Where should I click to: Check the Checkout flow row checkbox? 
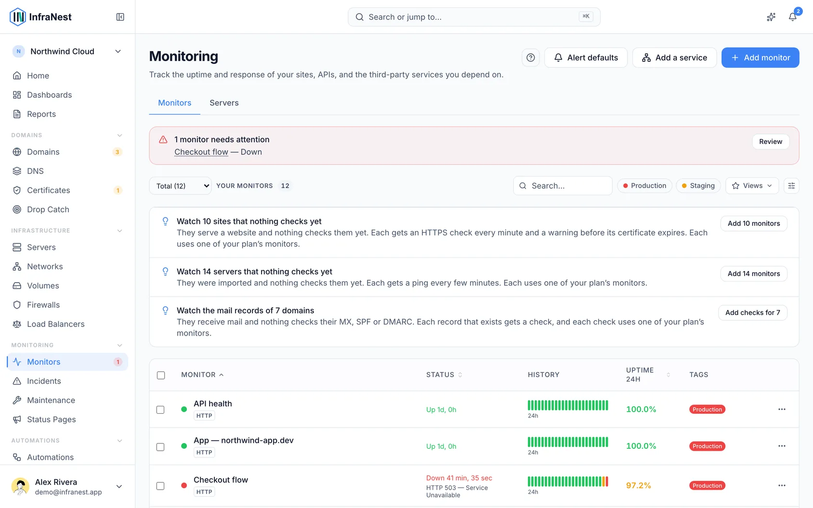coord(160,486)
